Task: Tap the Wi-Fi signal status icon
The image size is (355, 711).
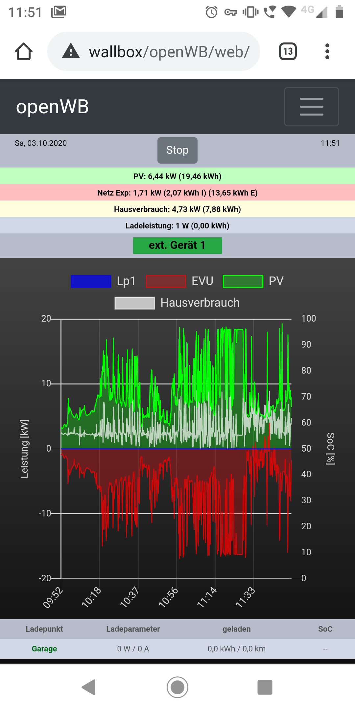Action: point(289,12)
